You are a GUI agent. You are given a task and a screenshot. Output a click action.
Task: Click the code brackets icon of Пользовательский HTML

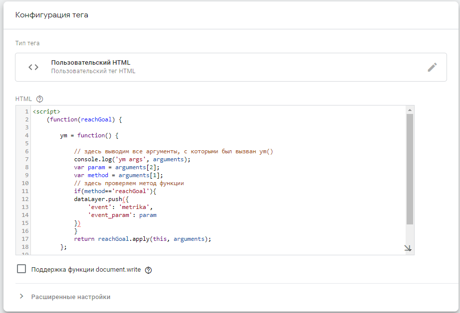(x=33, y=67)
